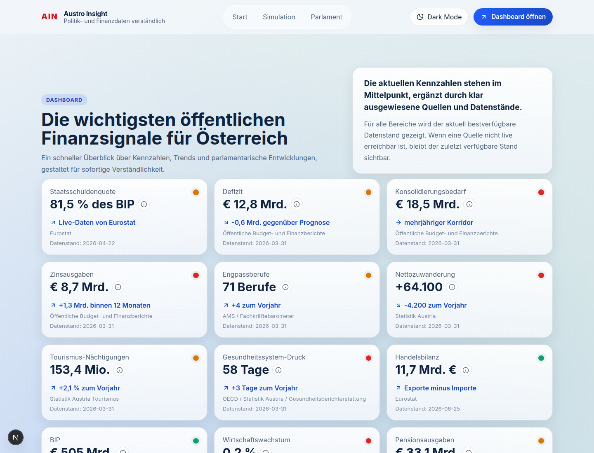The image size is (594, 453).
Task: Click orange status dot on Tourismus-Nächtigungen card
Action: pos(196,358)
